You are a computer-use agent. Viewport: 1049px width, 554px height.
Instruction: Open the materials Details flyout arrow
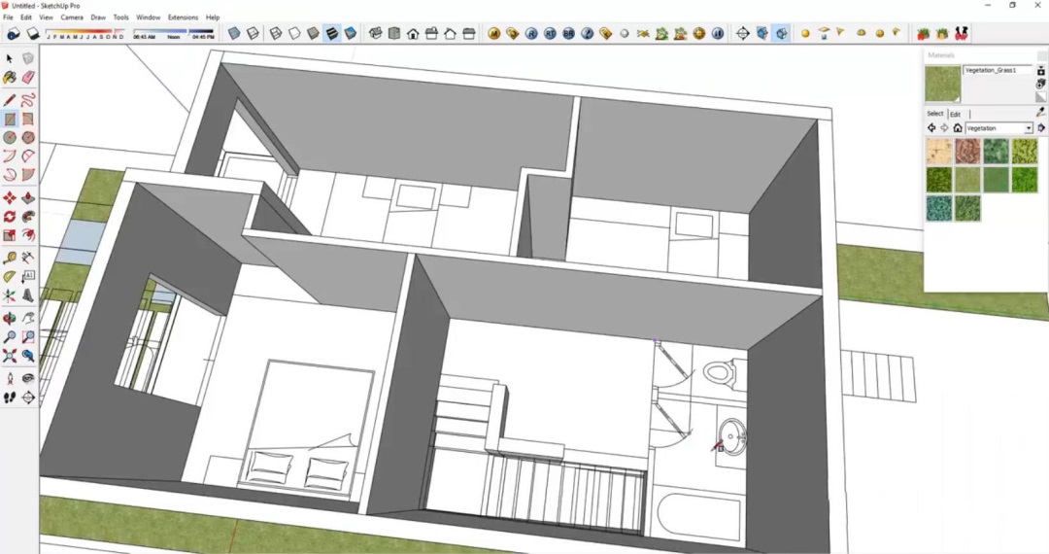pos(1041,128)
